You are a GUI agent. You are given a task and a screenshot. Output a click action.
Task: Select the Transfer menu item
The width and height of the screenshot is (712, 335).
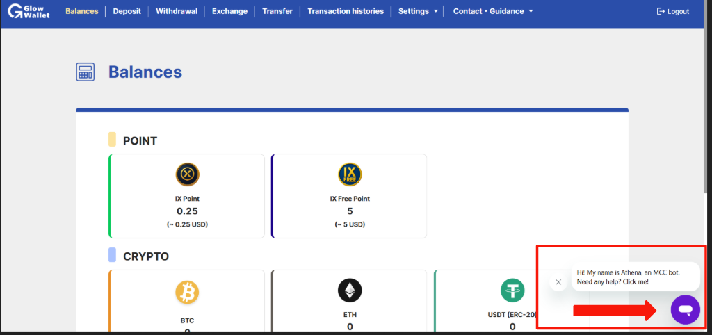pyautogui.click(x=277, y=11)
